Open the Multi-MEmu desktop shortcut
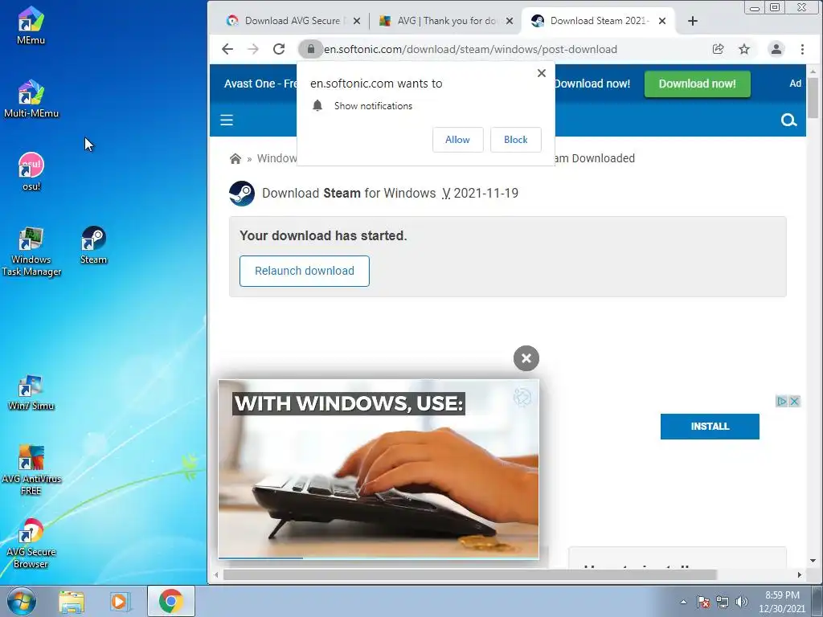Image resolution: width=823 pixels, height=617 pixels. click(31, 99)
